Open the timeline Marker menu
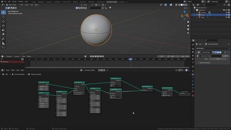This screenshot has width=231, height=130. (x=29, y=56)
